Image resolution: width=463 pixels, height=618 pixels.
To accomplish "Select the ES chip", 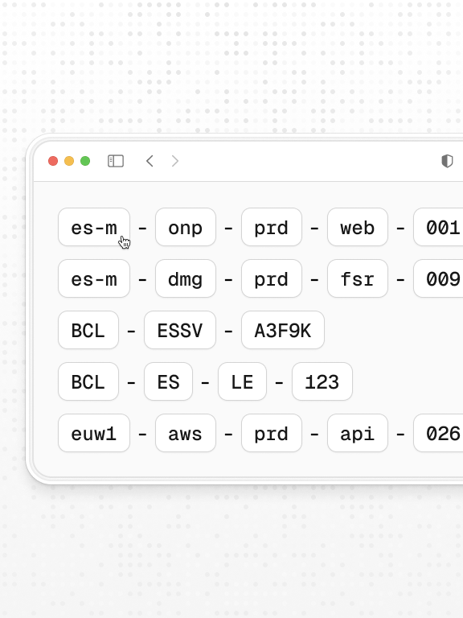I will [x=169, y=381].
